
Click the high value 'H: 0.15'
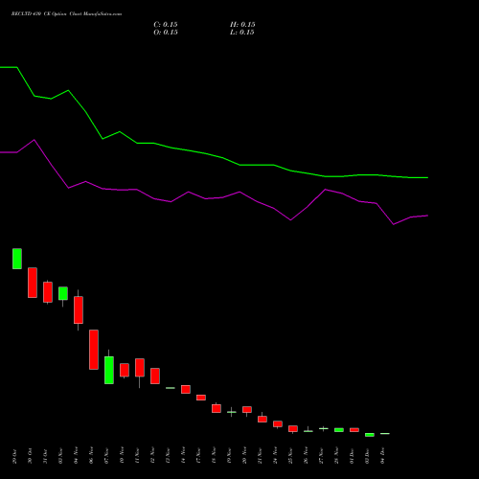coord(242,25)
